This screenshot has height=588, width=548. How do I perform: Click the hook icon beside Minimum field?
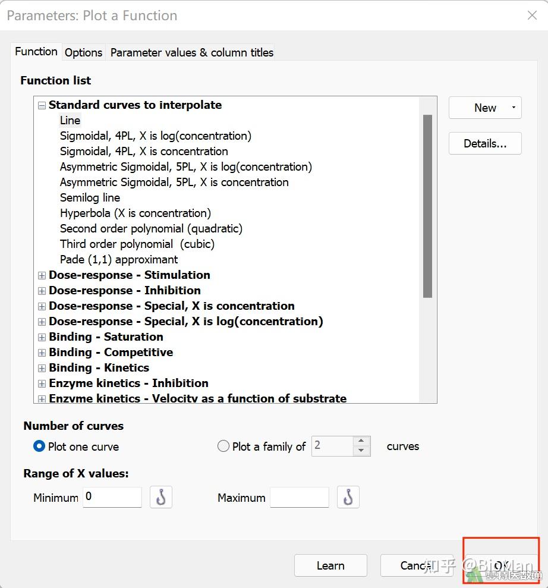click(x=160, y=497)
